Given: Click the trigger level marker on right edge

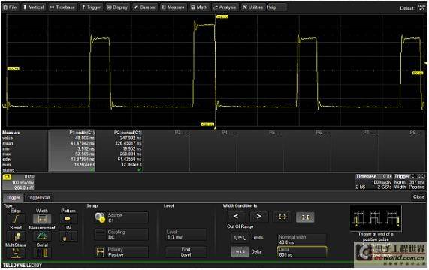Looking at the screenshot, I should click(x=425, y=63).
